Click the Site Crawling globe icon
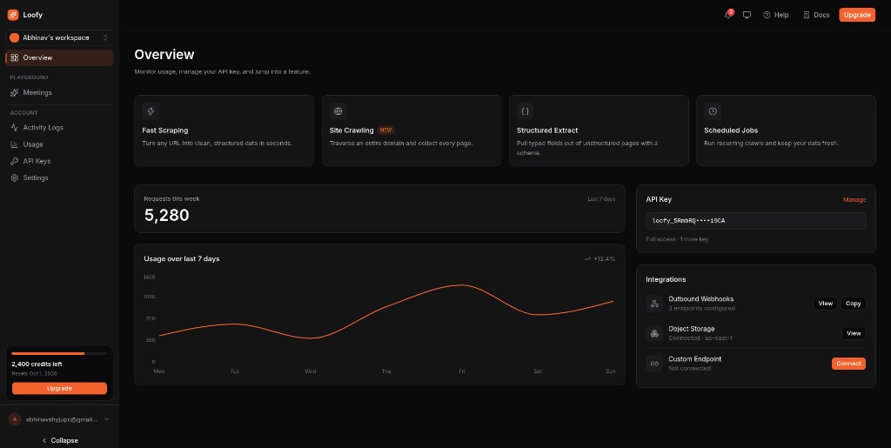The width and height of the screenshot is (891, 448). pos(338,111)
